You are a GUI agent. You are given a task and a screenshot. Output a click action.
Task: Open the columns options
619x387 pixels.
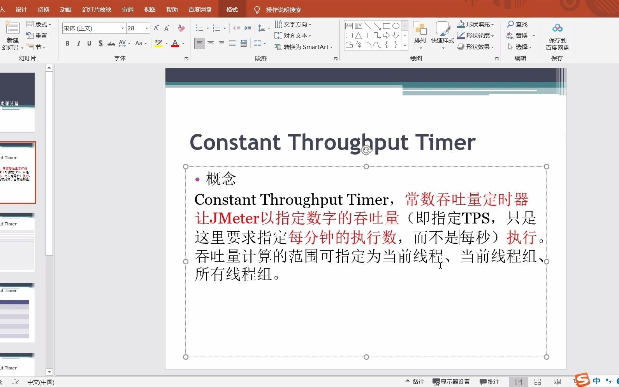[260, 43]
